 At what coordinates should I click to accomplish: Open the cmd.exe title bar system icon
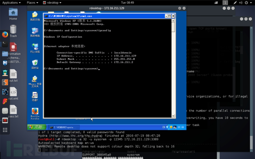pos(46,16)
